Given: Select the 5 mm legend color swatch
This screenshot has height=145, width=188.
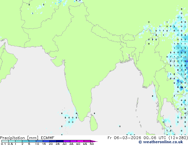Looking at the screenshot, I should (32, 141).
